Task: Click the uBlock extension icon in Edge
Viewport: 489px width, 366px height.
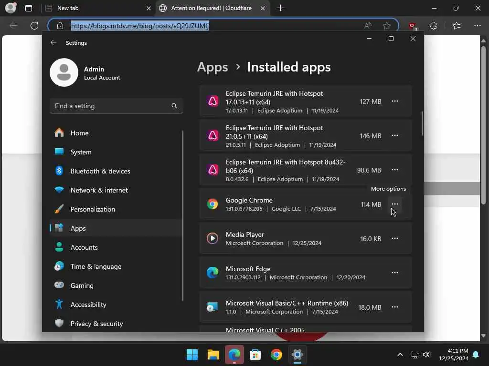Action: tap(413, 26)
